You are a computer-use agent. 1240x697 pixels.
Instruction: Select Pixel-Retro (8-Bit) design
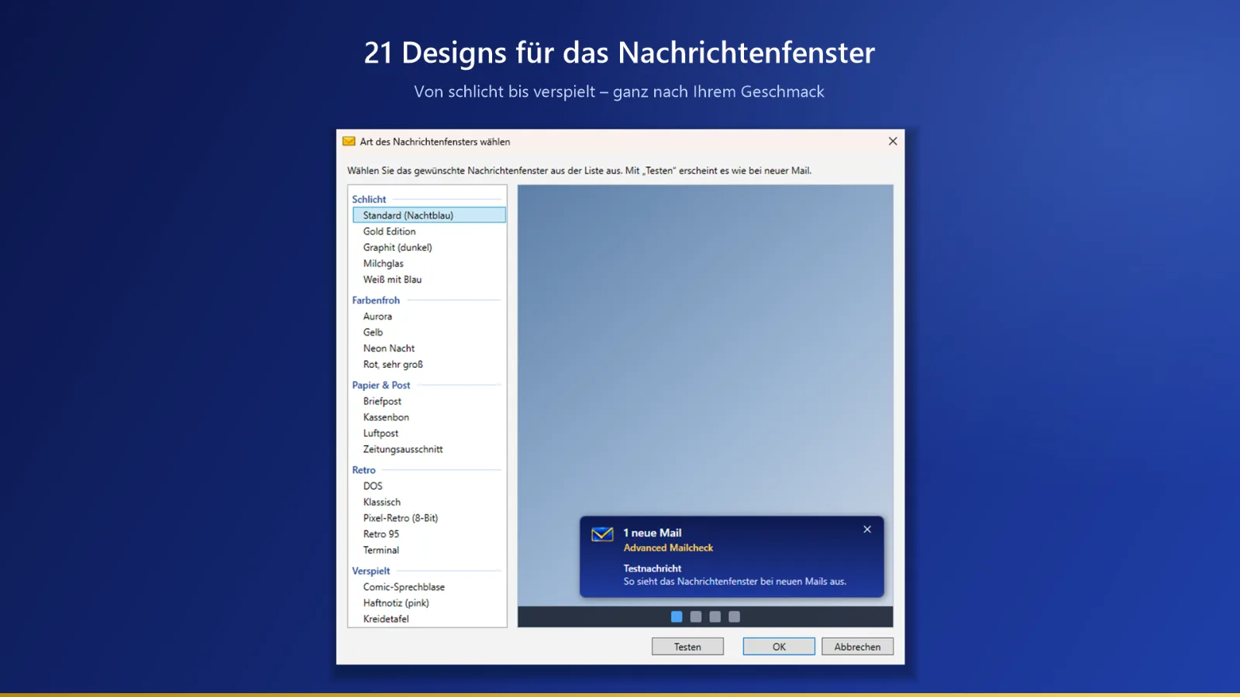coord(429,518)
